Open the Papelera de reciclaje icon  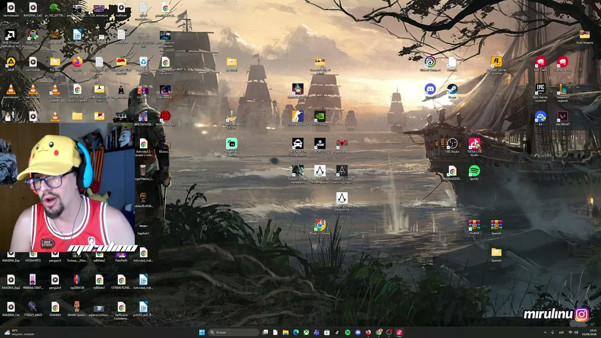pos(143,66)
